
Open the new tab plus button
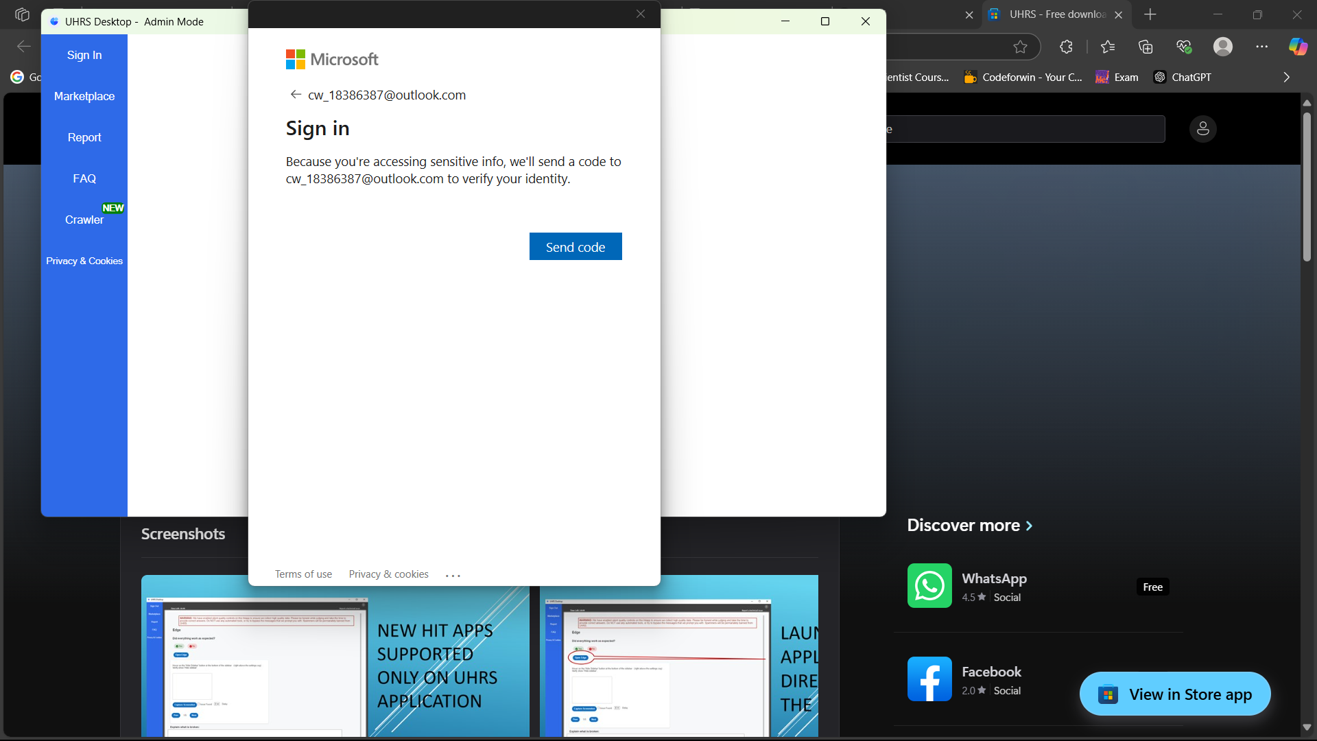pyautogui.click(x=1150, y=14)
